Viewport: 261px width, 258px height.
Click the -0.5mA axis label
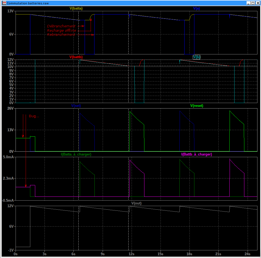pyautogui.click(x=8, y=200)
